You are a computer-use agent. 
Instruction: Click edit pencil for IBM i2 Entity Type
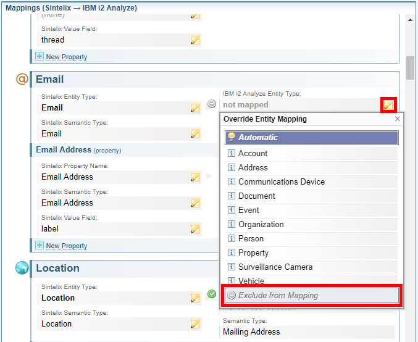[388, 105]
